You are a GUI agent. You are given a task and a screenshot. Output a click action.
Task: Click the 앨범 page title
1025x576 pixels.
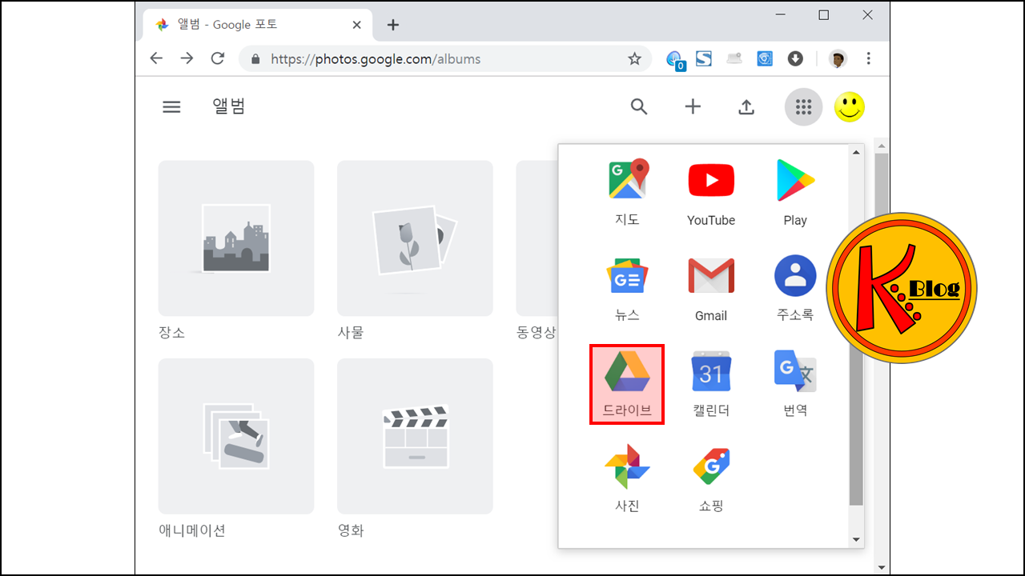pyautogui.click(x=229, y=106)
